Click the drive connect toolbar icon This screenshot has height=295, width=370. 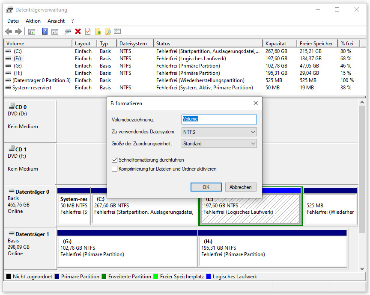[x=68, y=31]
